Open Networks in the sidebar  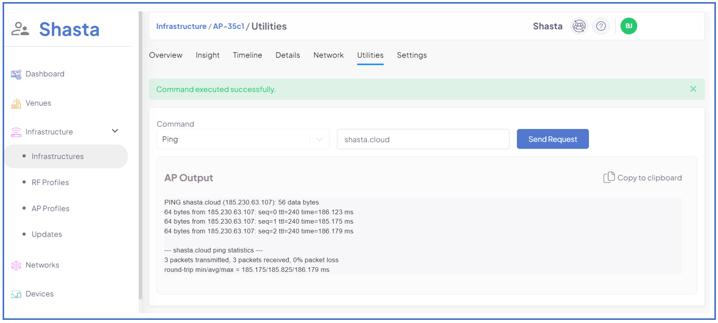pyautogui.click(x=43, y=265)
